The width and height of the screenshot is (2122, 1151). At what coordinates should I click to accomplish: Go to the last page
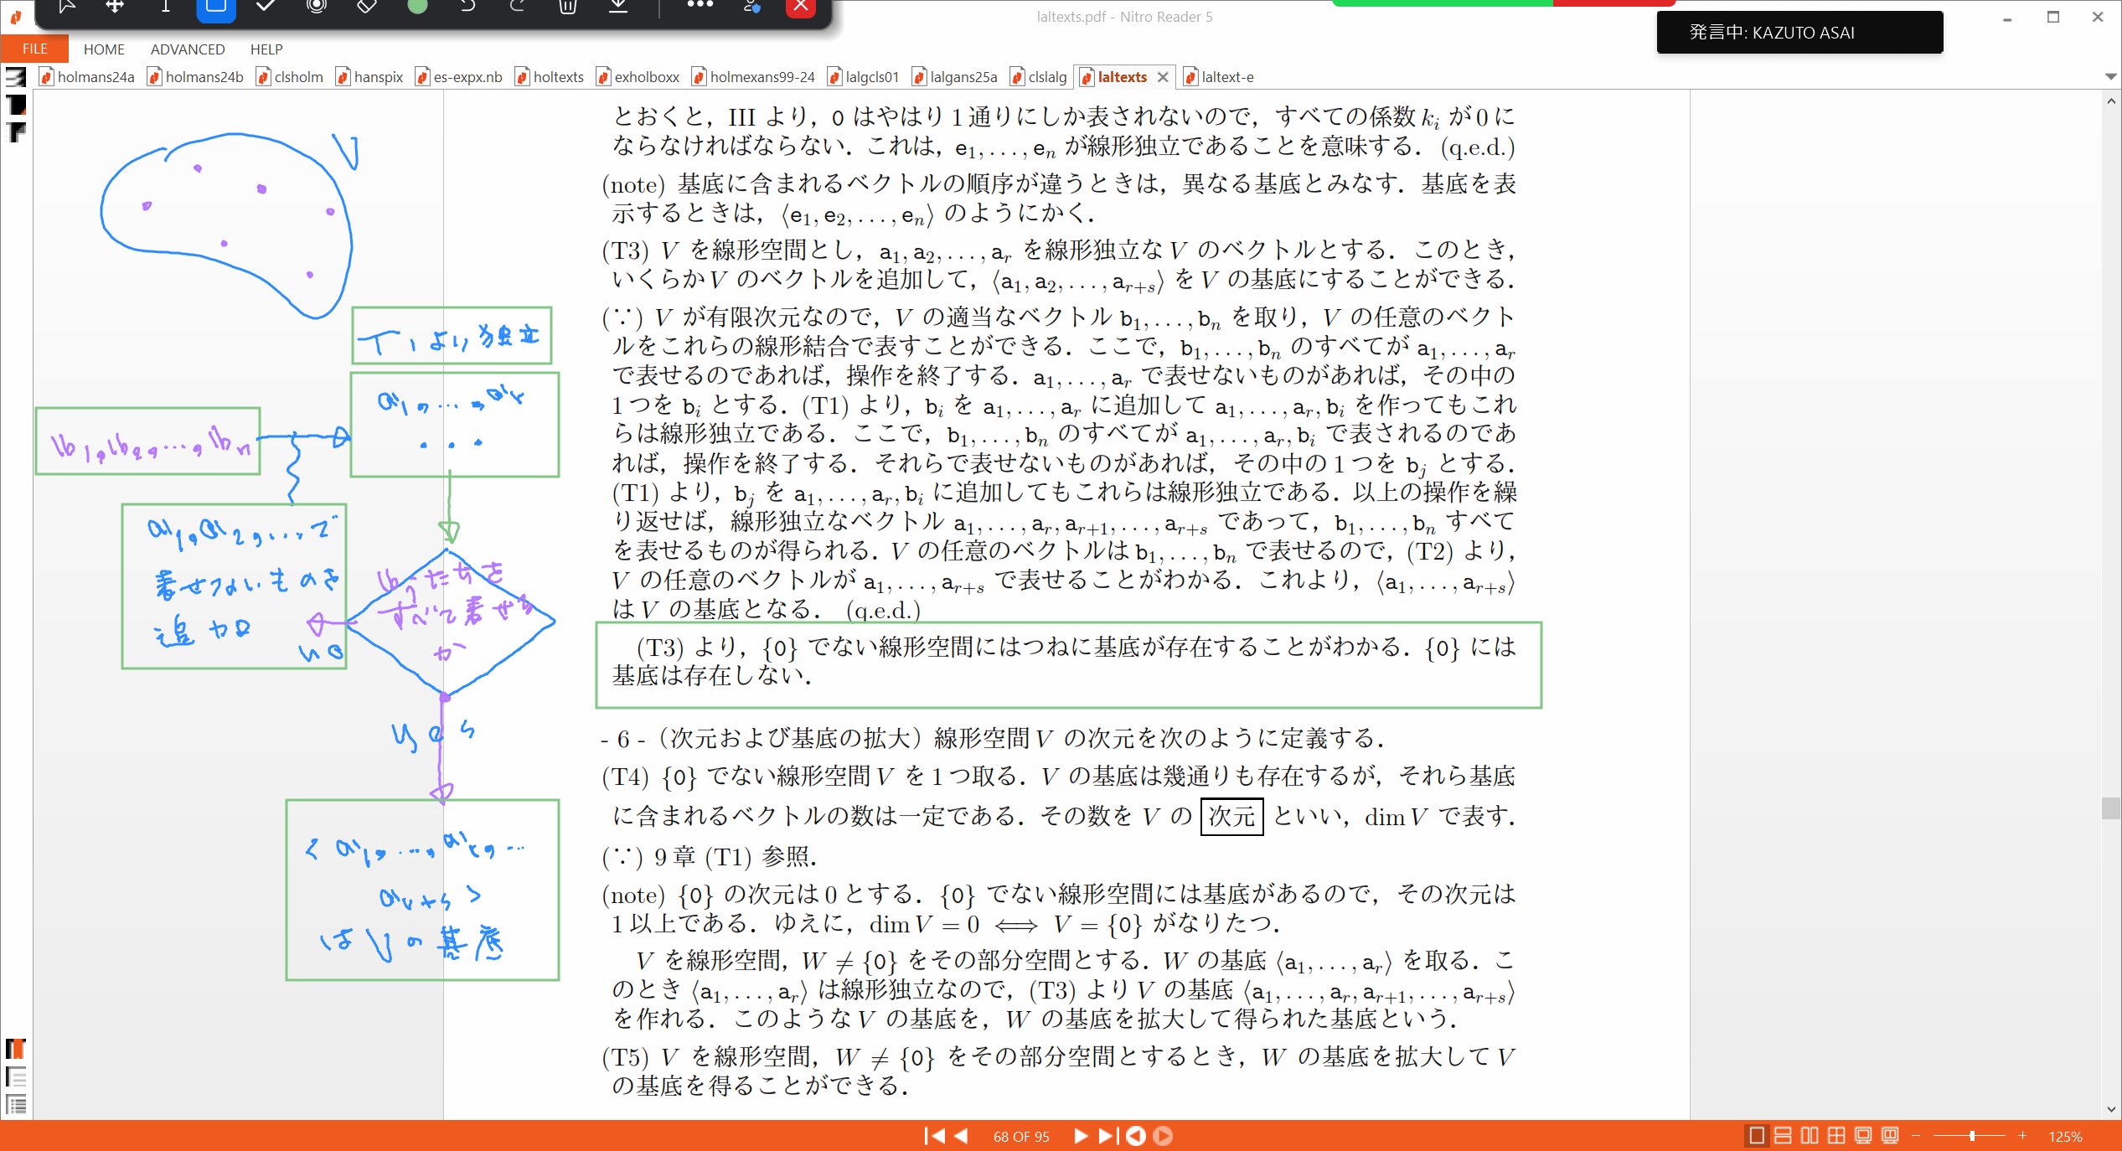click(1107, 1136)
